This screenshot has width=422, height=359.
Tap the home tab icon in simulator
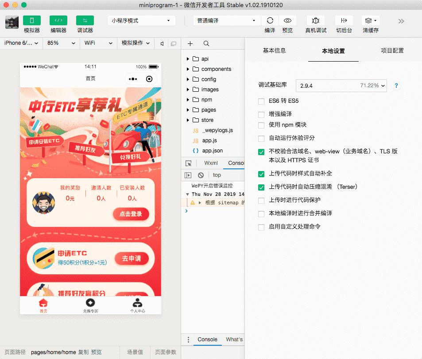pos(43,303)
